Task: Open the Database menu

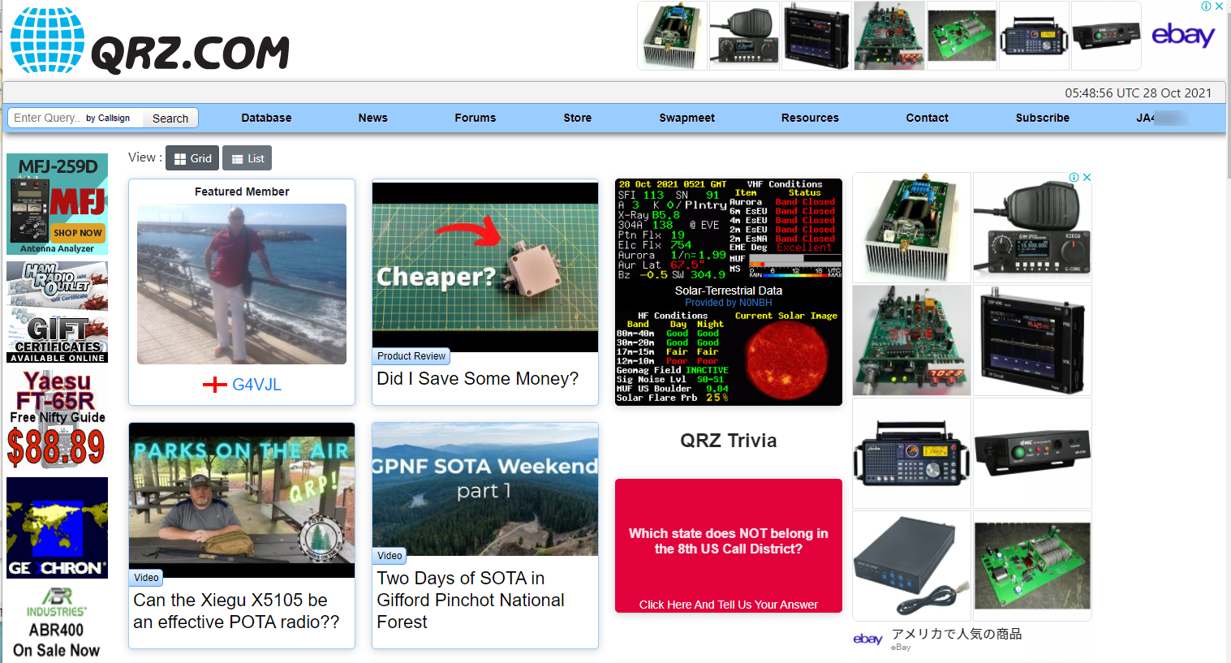Action: [266, 118]
